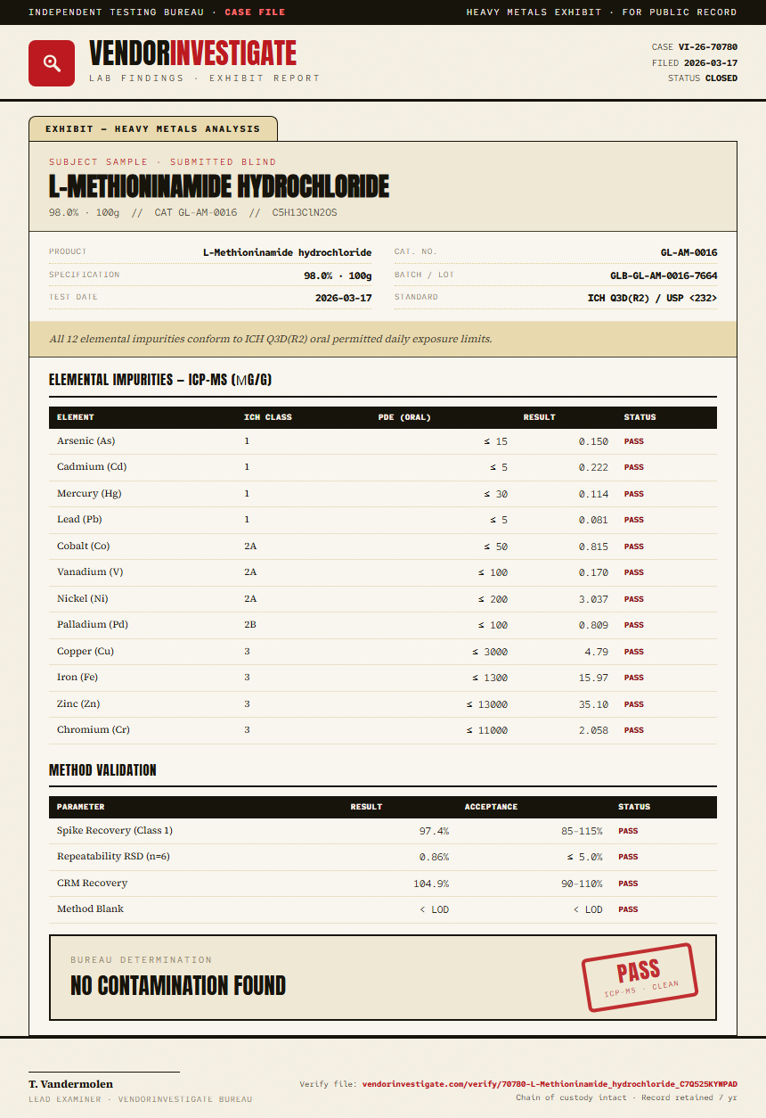
Task: Click the NO CONTAMINATION FOUND determination
Action: (x=178, y=985)
